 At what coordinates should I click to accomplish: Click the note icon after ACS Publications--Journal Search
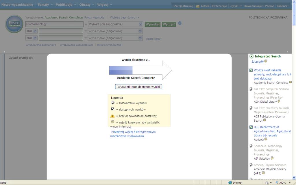265,120
